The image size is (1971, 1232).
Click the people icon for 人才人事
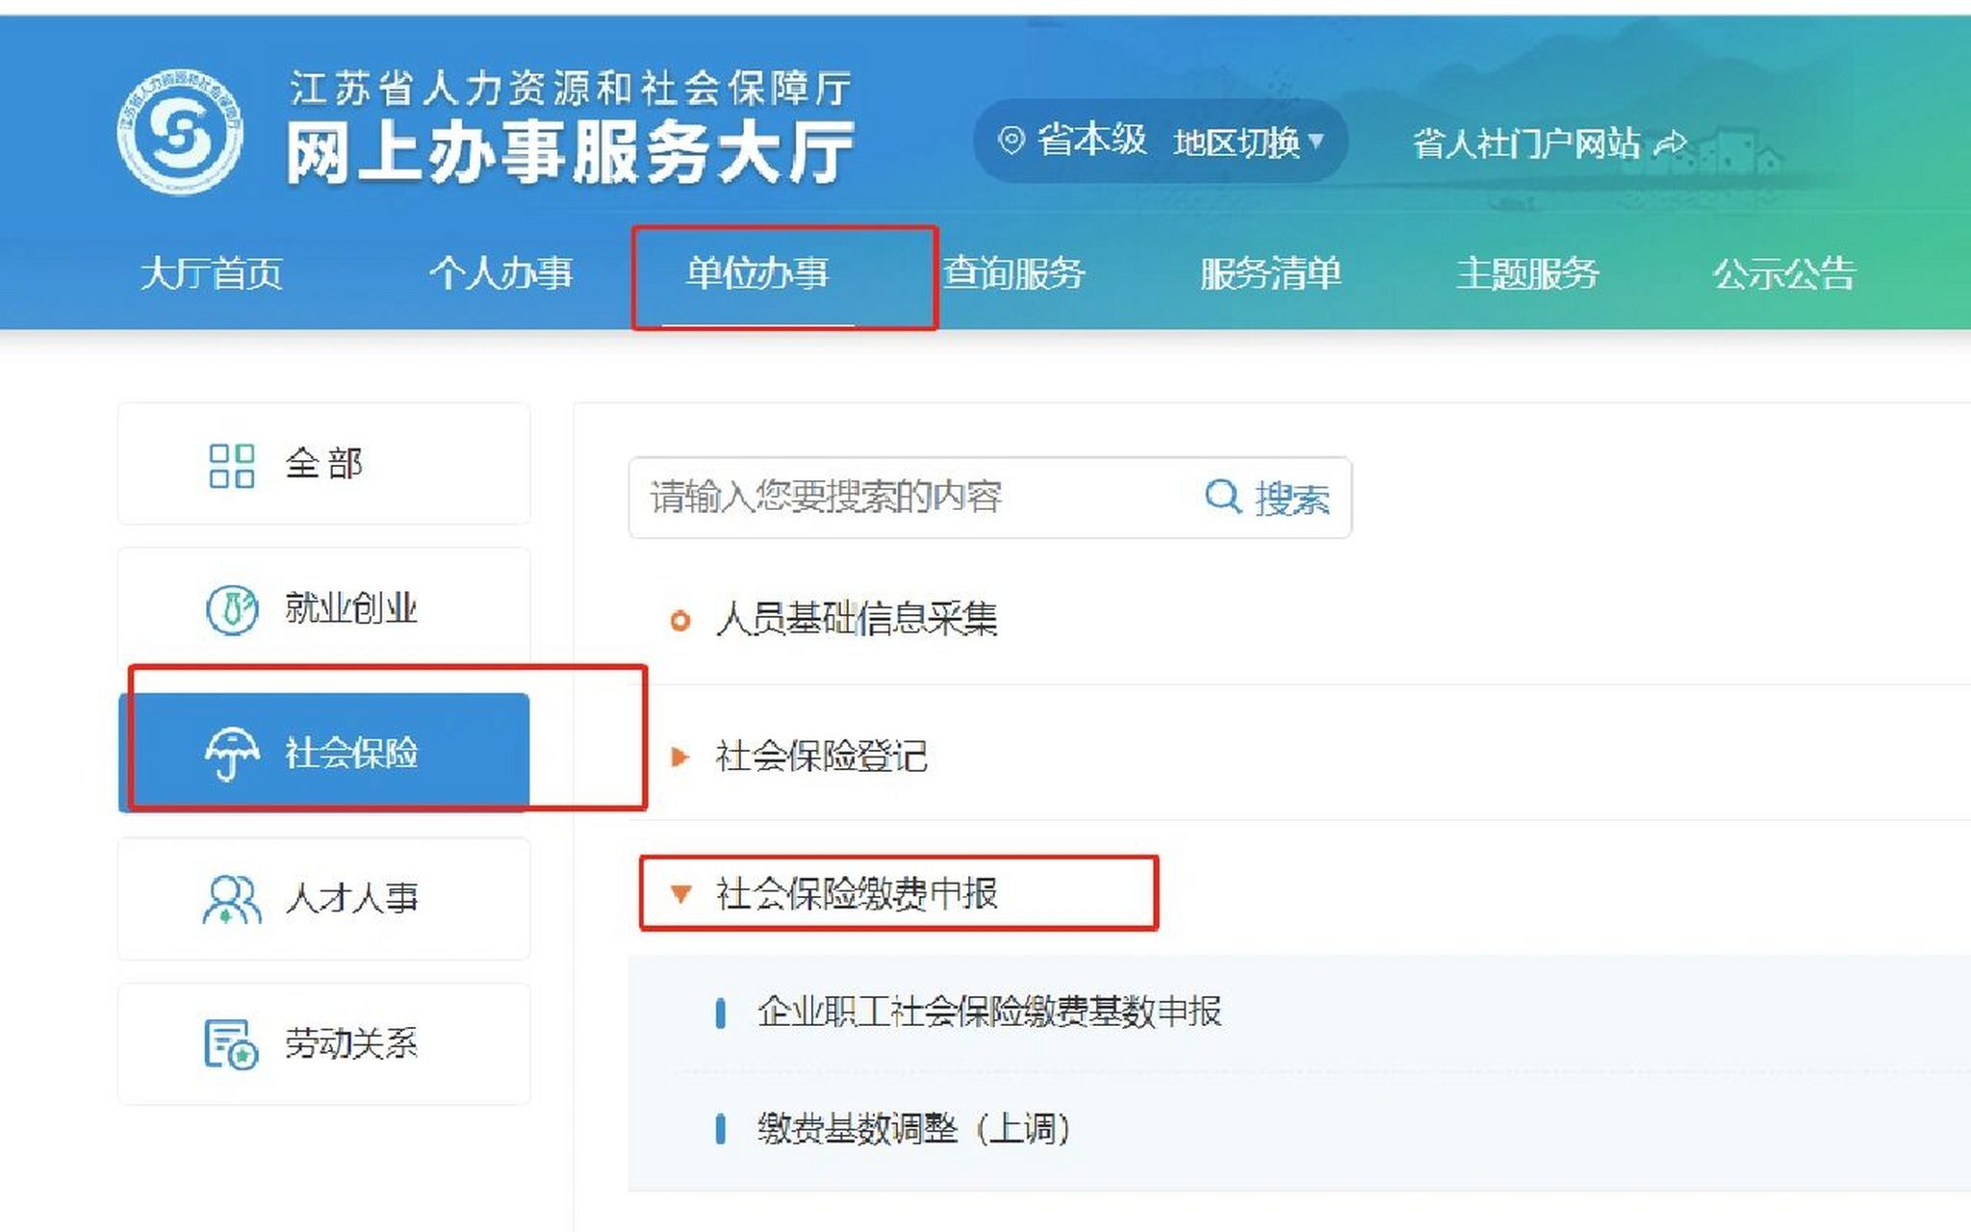point(232,899)
